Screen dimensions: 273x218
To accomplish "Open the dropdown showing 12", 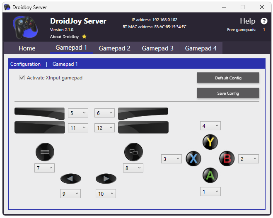I will pyautogui.click(x=104, y=128).
